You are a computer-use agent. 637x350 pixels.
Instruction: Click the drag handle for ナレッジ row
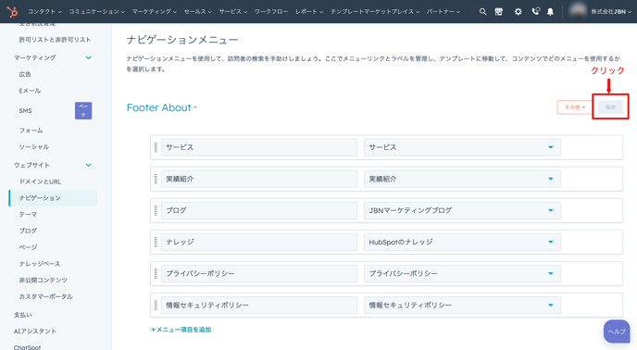(156, 242)
